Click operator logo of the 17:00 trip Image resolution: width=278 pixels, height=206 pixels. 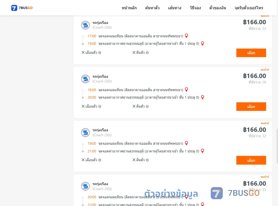(85, 25)
